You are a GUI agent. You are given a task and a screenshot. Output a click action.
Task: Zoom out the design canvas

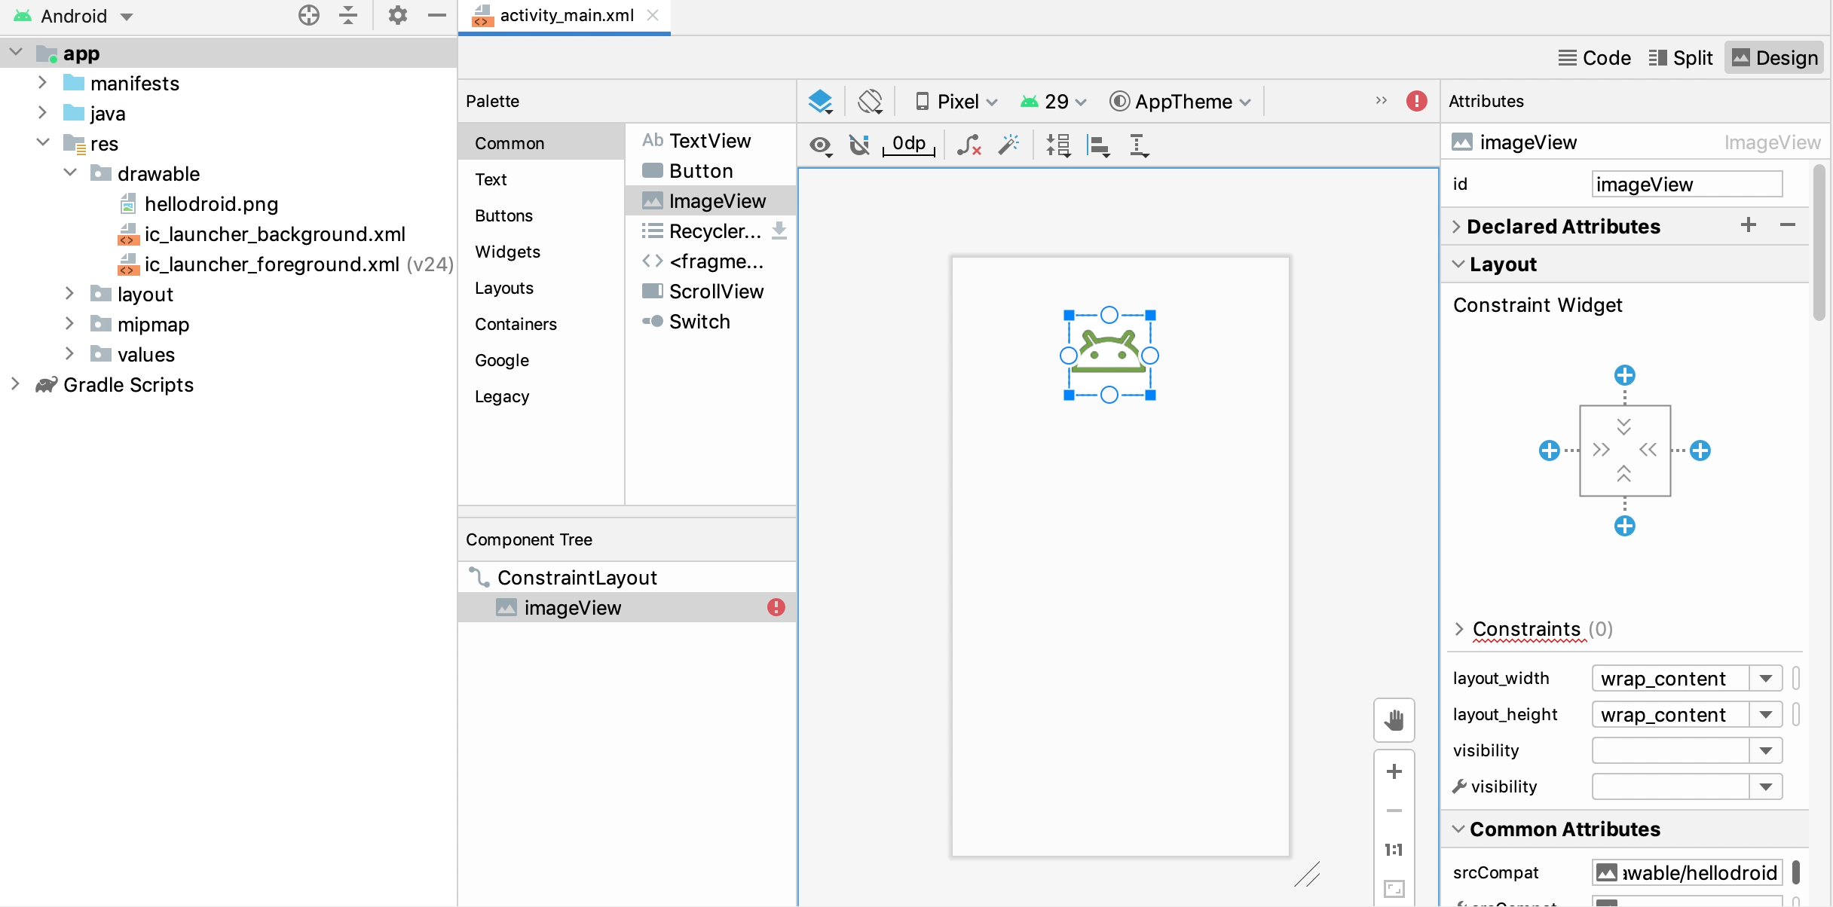[x=1394, y=811]
